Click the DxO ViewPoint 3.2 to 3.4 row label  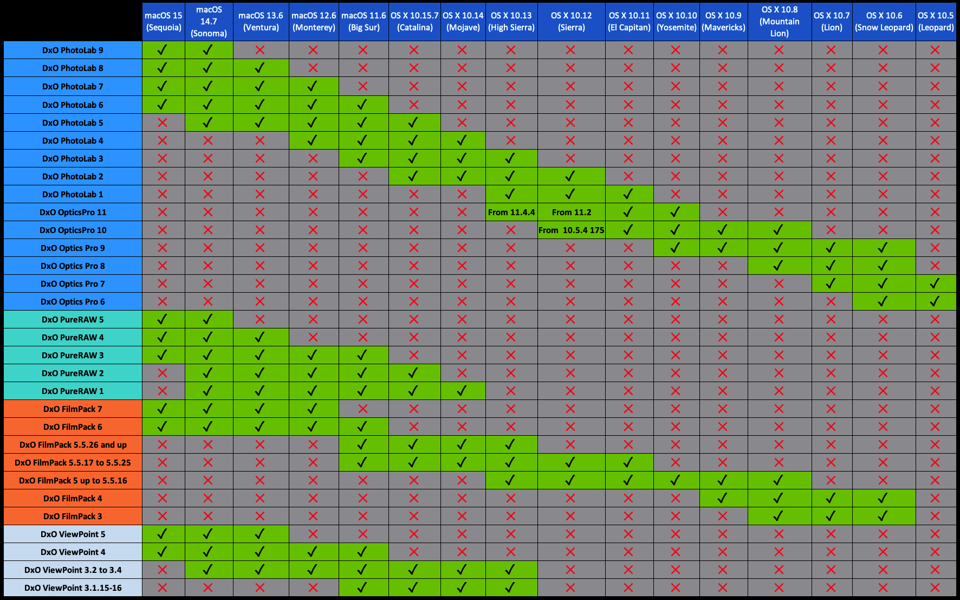point(73,570)
